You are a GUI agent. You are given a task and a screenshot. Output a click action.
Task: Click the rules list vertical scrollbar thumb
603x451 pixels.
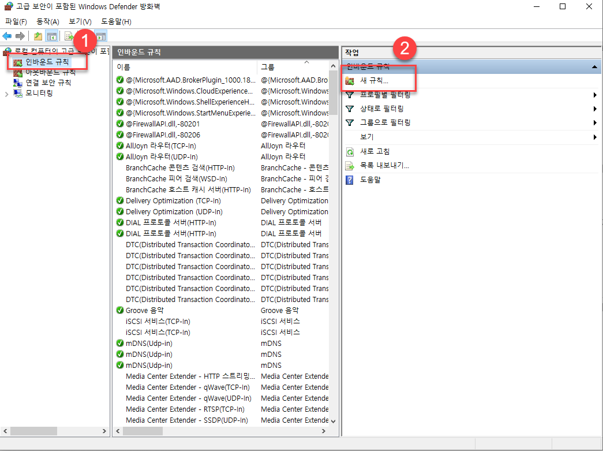(x=333, y=93)
